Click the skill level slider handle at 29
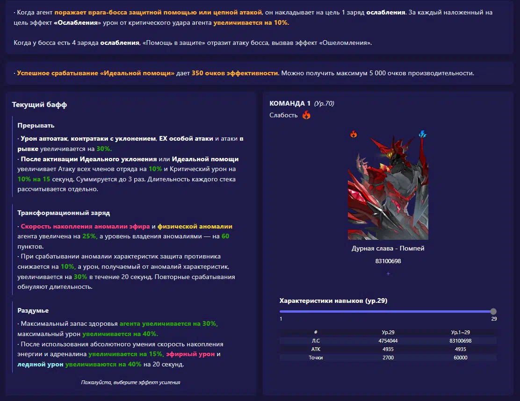The width and height of the screenshot is (520, 401). [493, 312]
